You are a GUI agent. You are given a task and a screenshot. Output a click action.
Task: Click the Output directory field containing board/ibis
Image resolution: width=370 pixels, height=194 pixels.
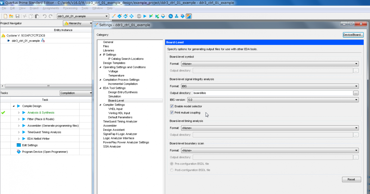273,93
